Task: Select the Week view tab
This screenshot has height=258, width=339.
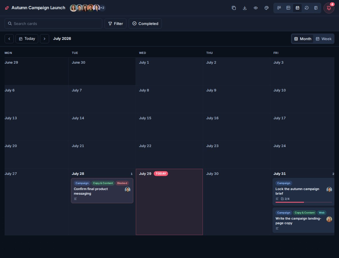Action: pos(324,39)
